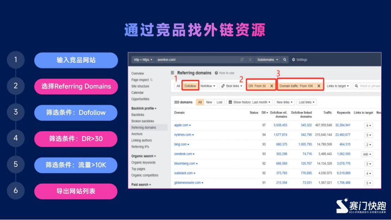Open Settings via the gear icon
391x220 pixels.
click(293, 60)
